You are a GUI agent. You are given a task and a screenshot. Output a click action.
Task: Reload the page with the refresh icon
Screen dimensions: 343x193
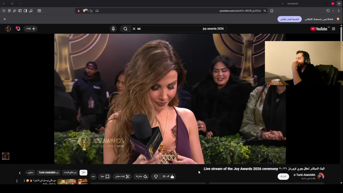tap(328, 11)
